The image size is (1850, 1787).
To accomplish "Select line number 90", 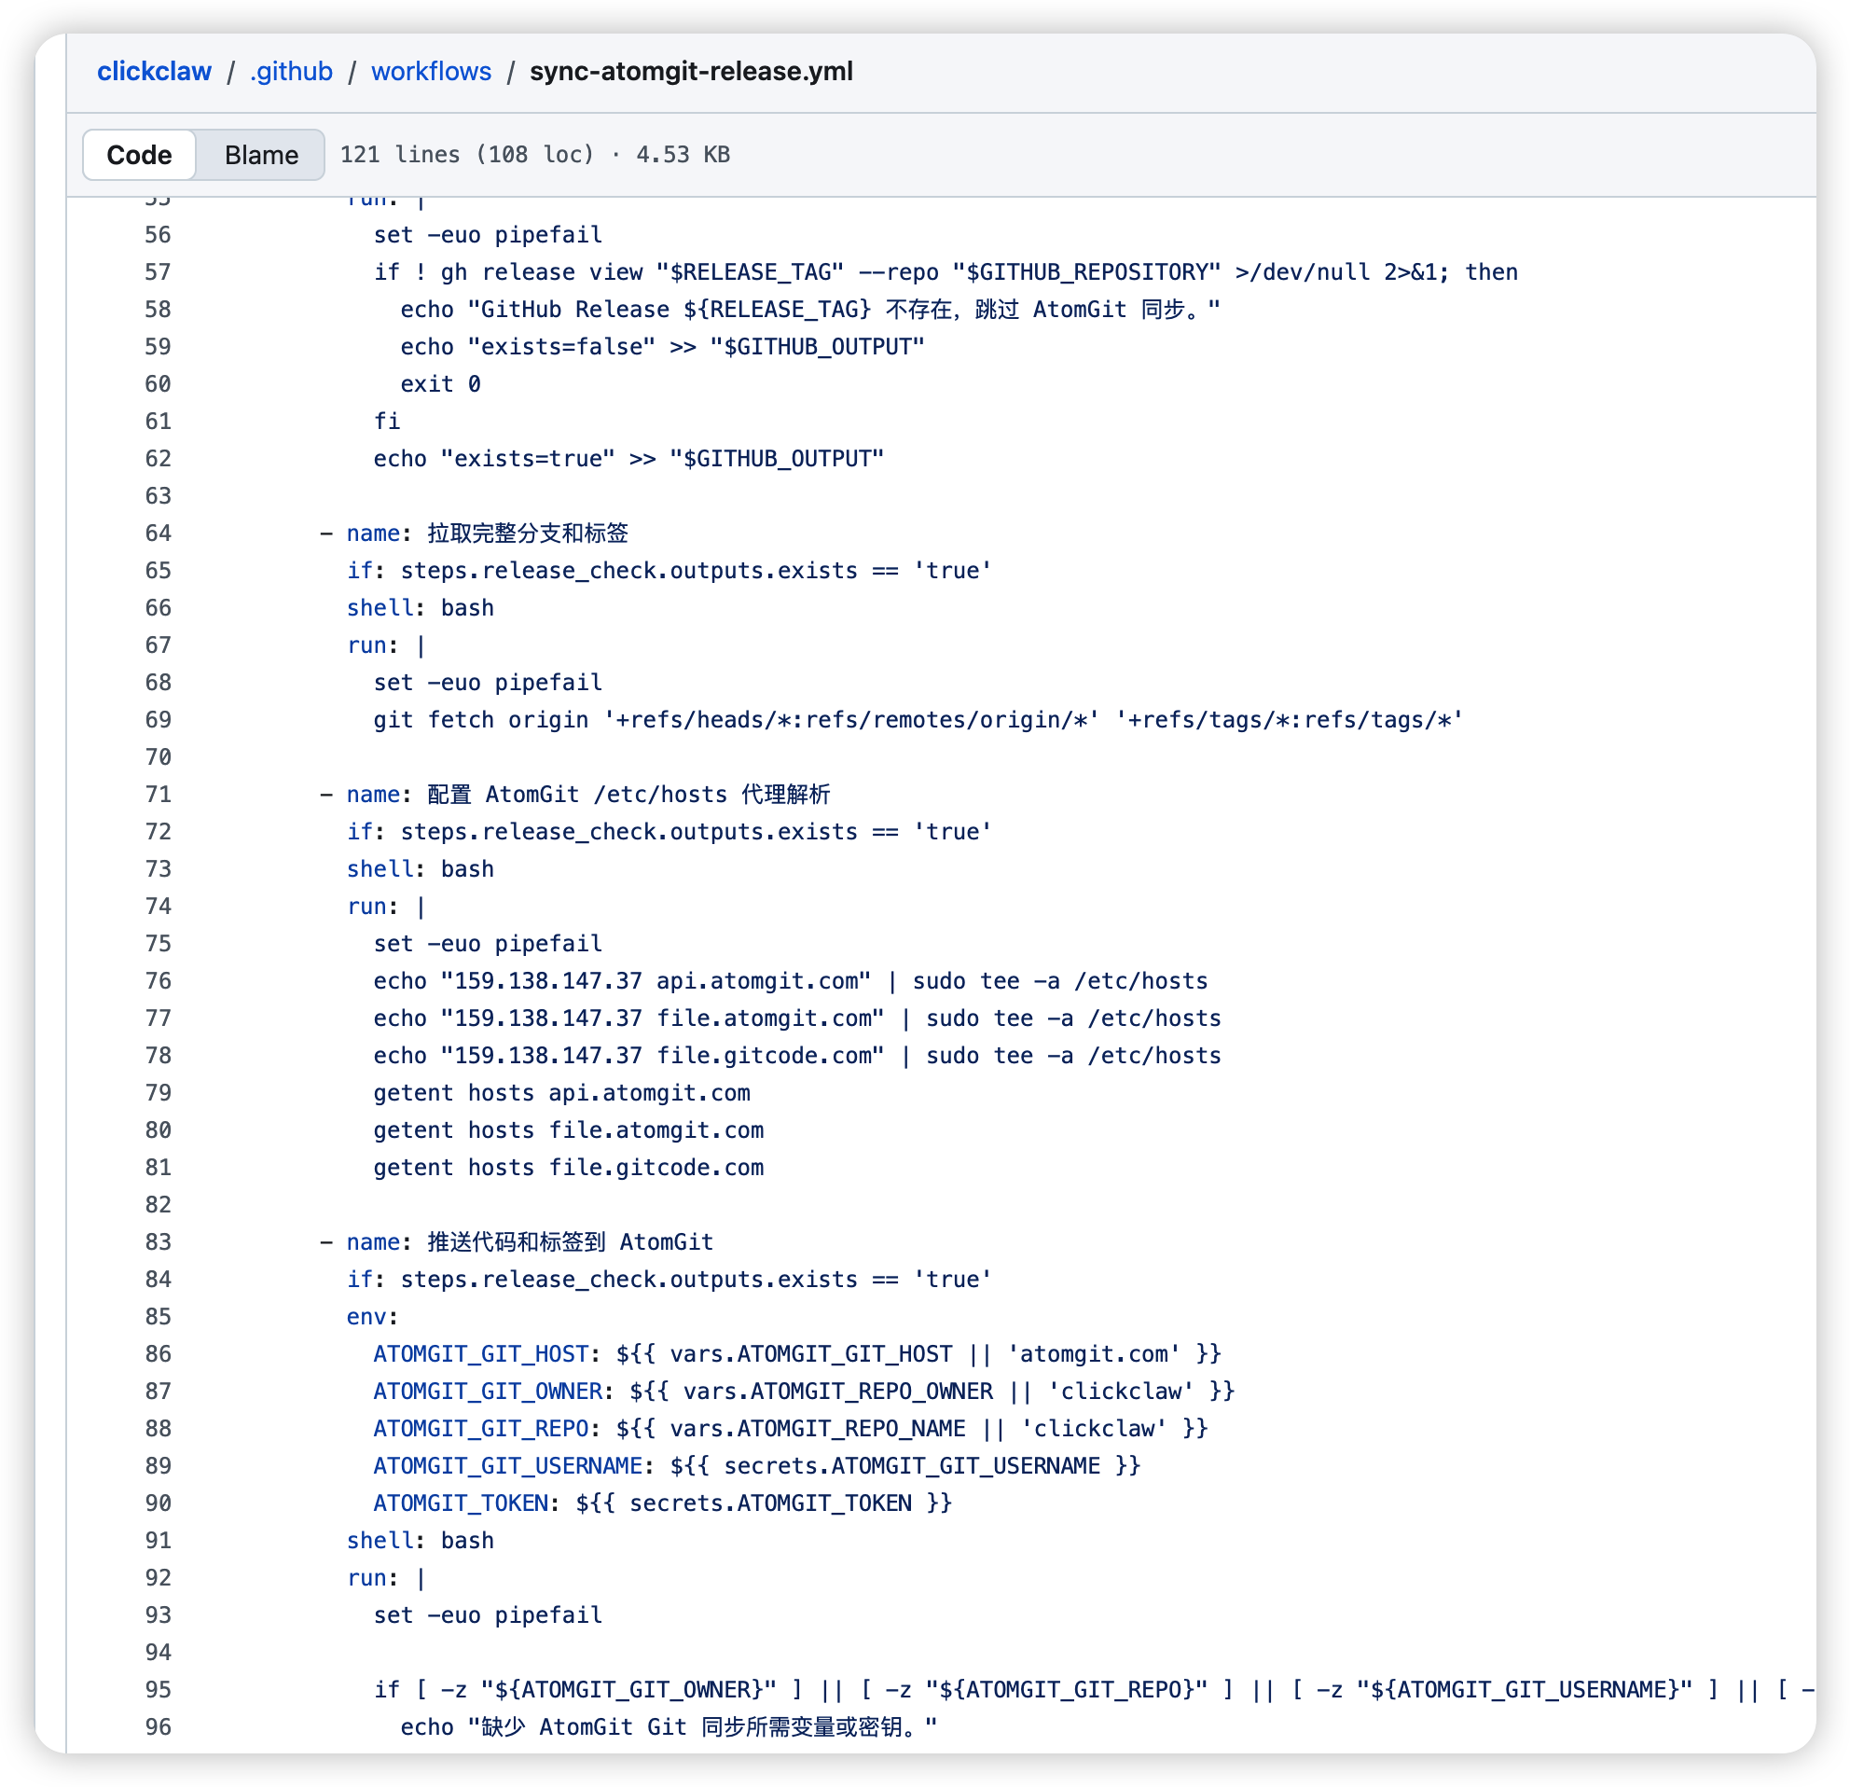I will tap(158, 1503).
